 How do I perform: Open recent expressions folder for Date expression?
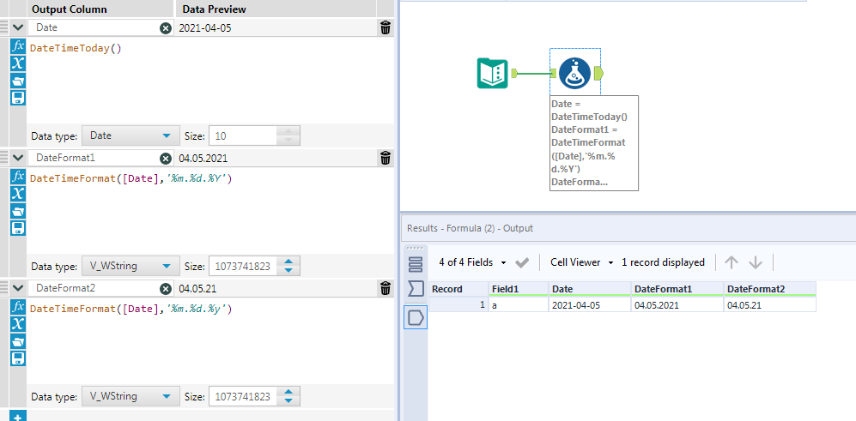18,81
